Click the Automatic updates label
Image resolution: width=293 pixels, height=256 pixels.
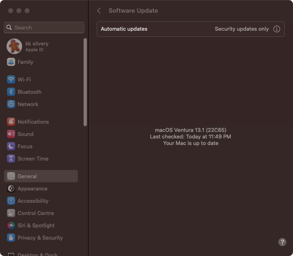coord(124,29)
